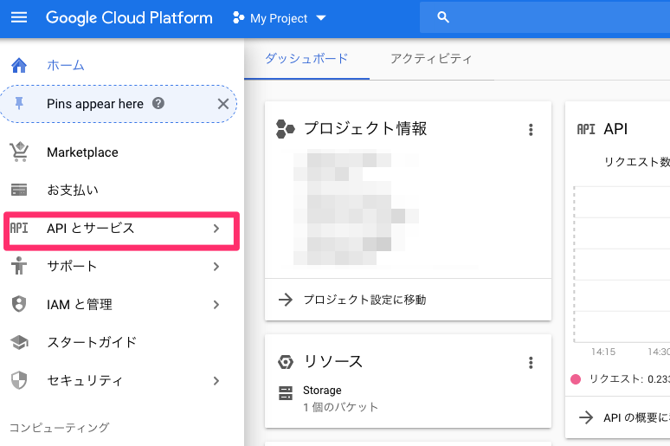Expand the IAM と管理 submenu chevron
Image resolution: width=670 pixels, height=446 pixels.
(216, 305)
